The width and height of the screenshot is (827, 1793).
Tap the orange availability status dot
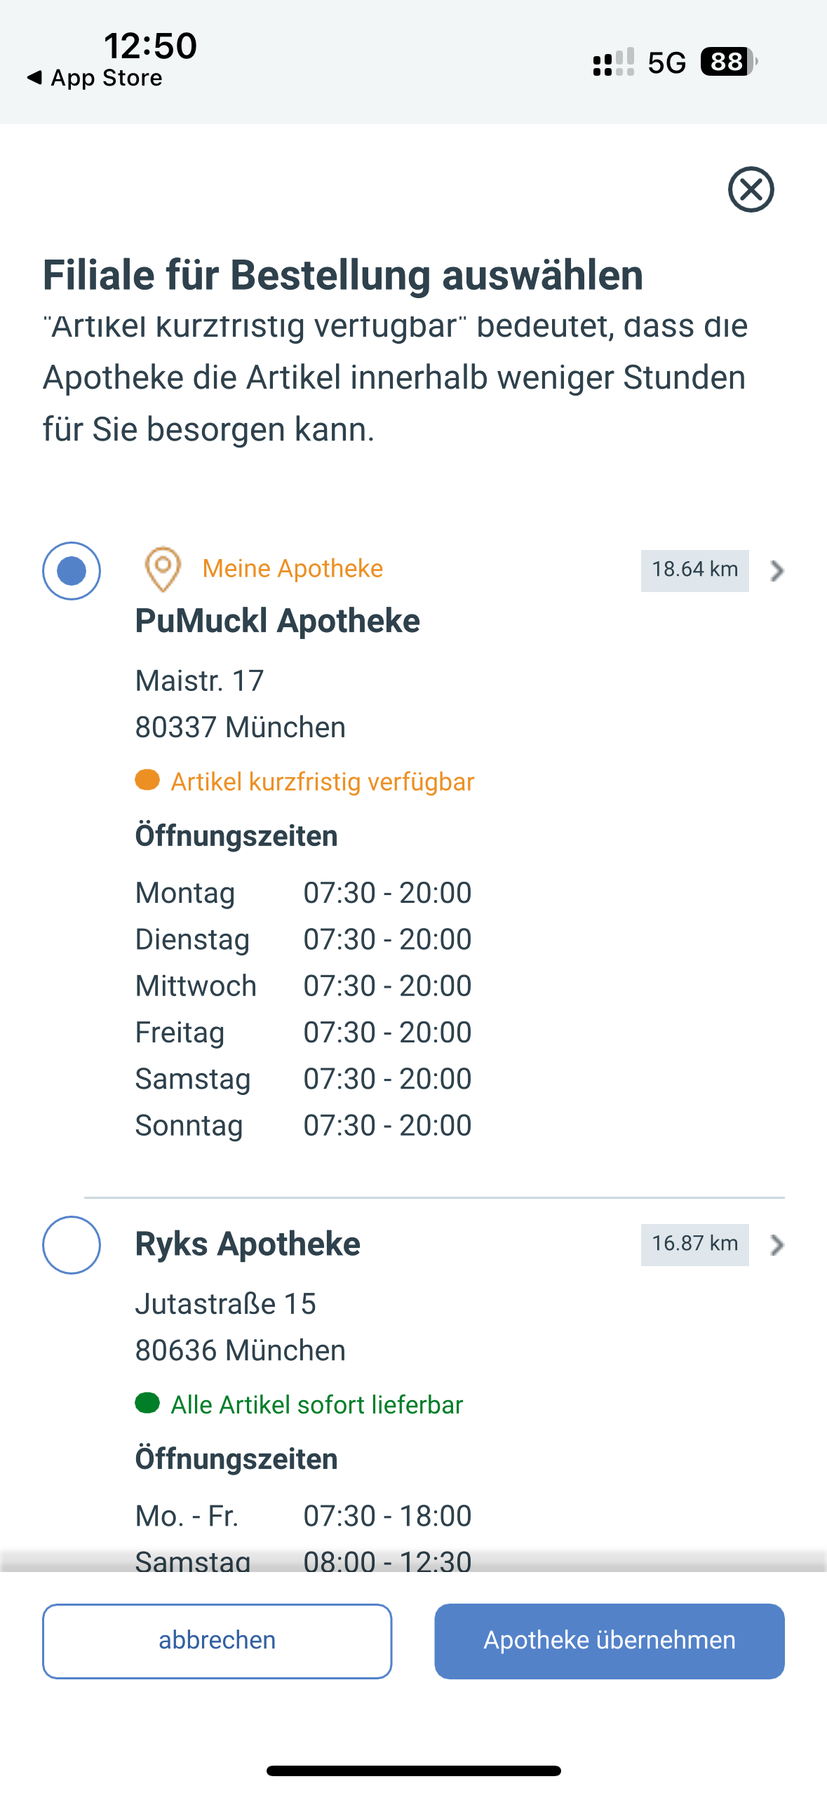pos(147,780)
